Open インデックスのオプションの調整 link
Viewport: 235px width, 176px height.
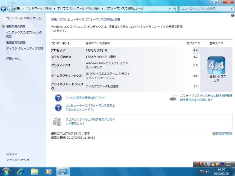24,34
